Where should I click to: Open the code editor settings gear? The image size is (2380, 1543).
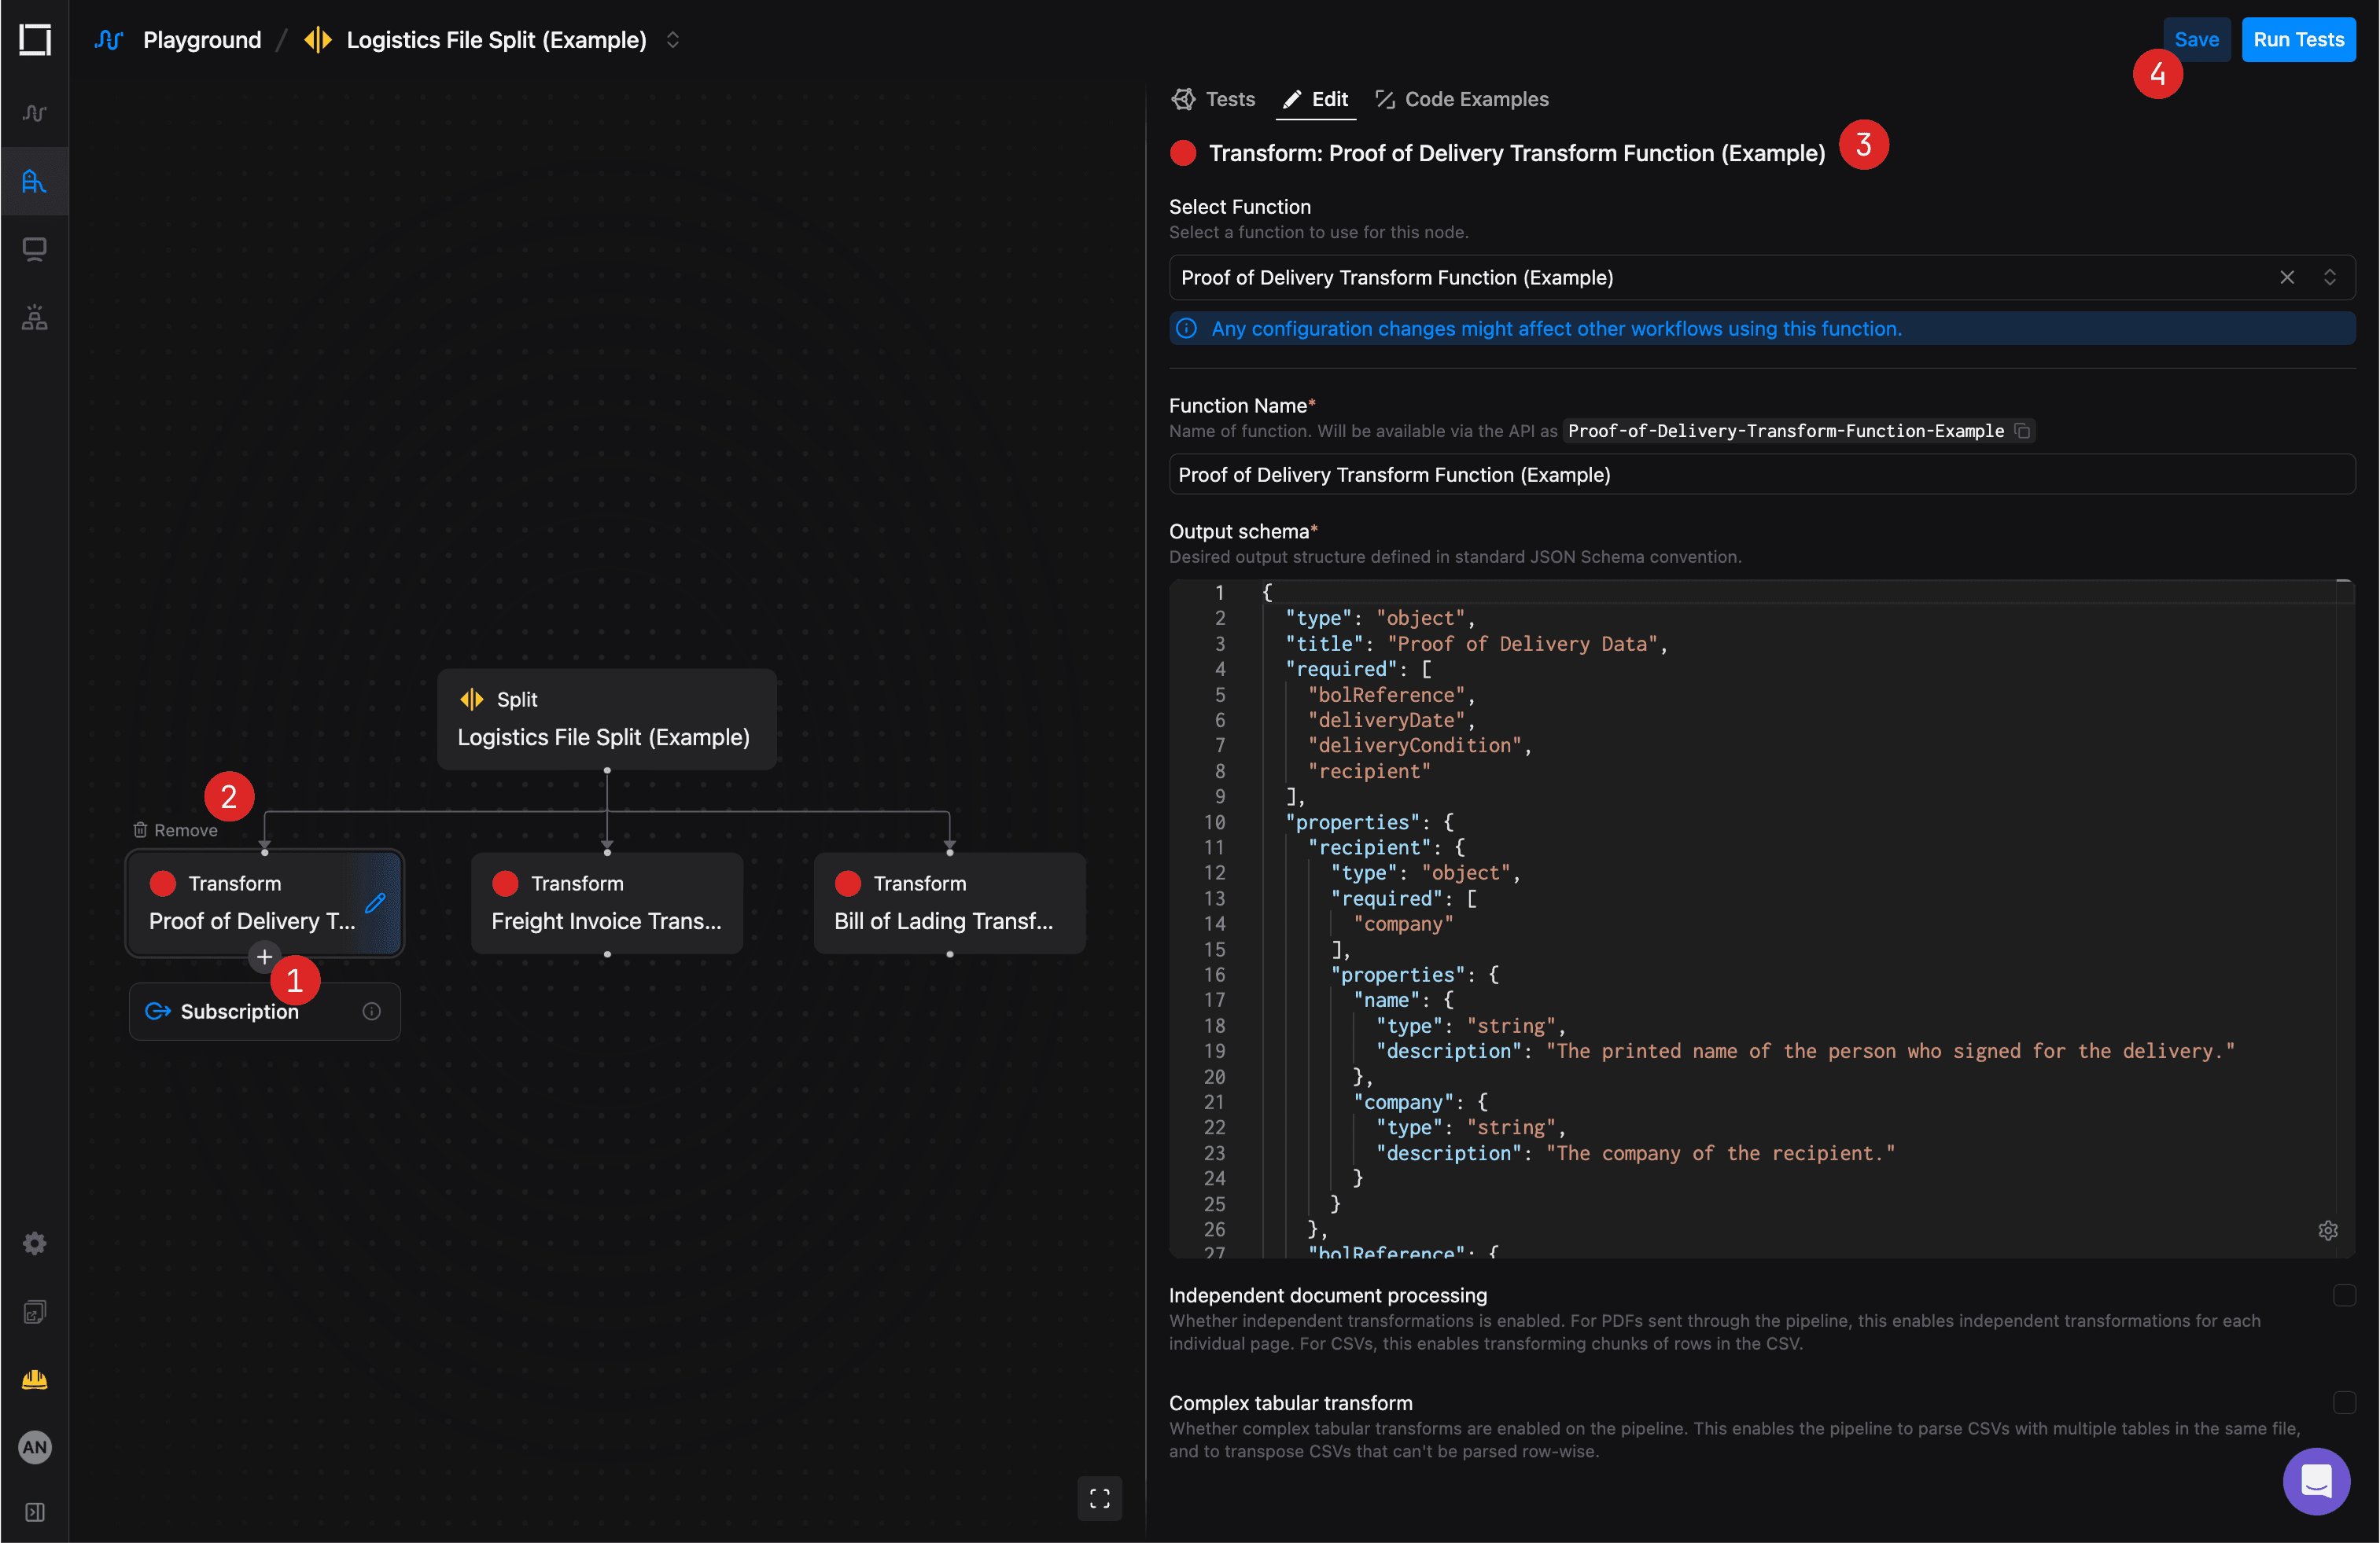point(2329,1230)
